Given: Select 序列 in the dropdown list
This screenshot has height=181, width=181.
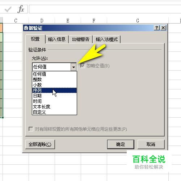Looking at the screenshot, I should coord(54,90).
